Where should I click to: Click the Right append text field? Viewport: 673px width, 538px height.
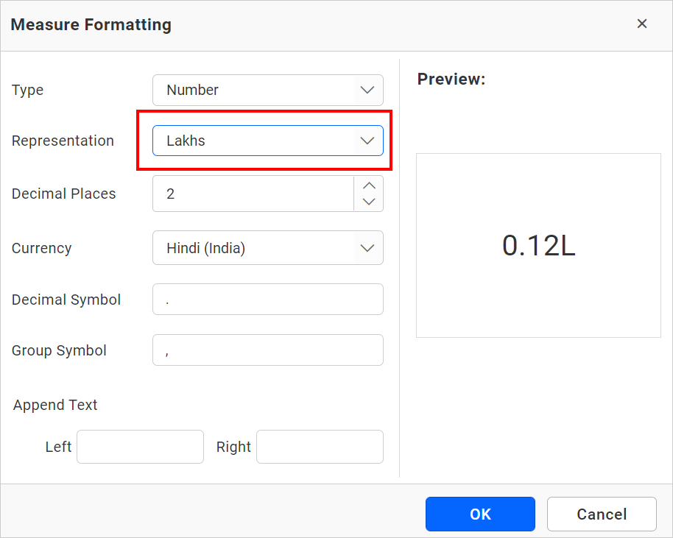click(x=320, y=447)
